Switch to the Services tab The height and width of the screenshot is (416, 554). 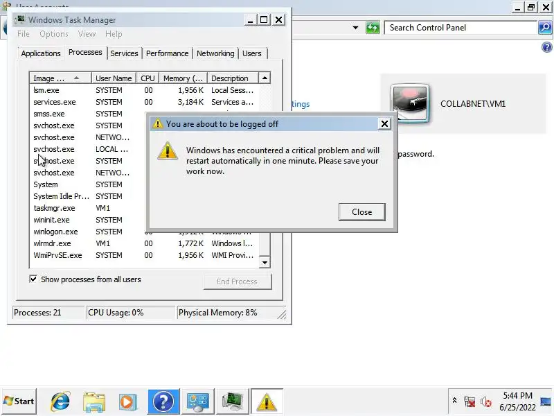tap(124, 53)
